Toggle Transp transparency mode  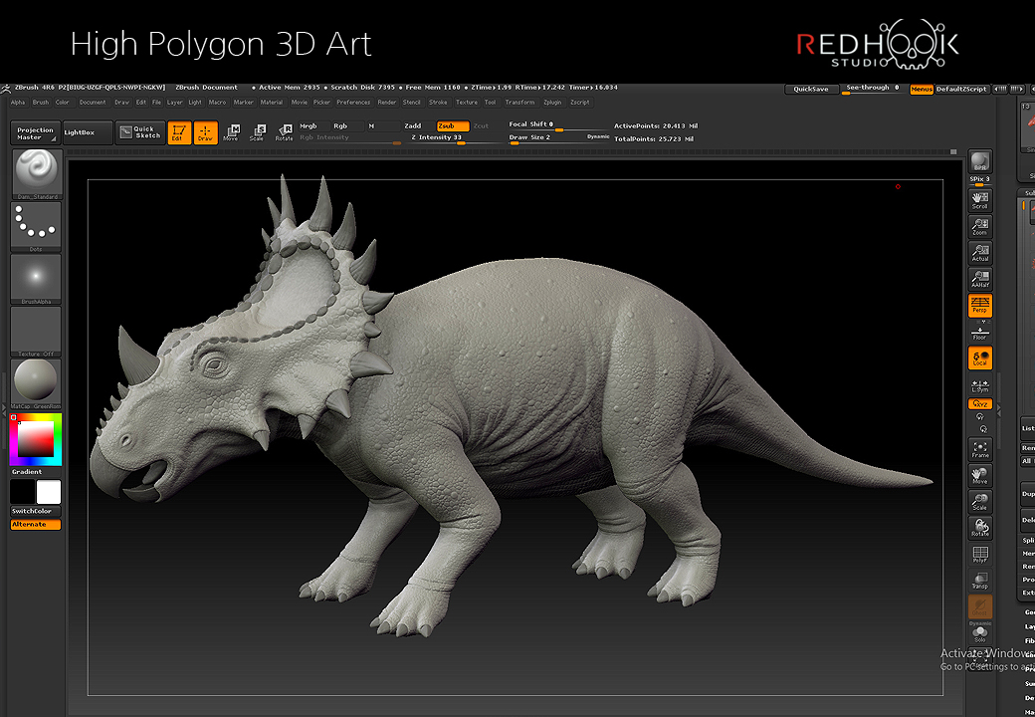tap(980, 581)
